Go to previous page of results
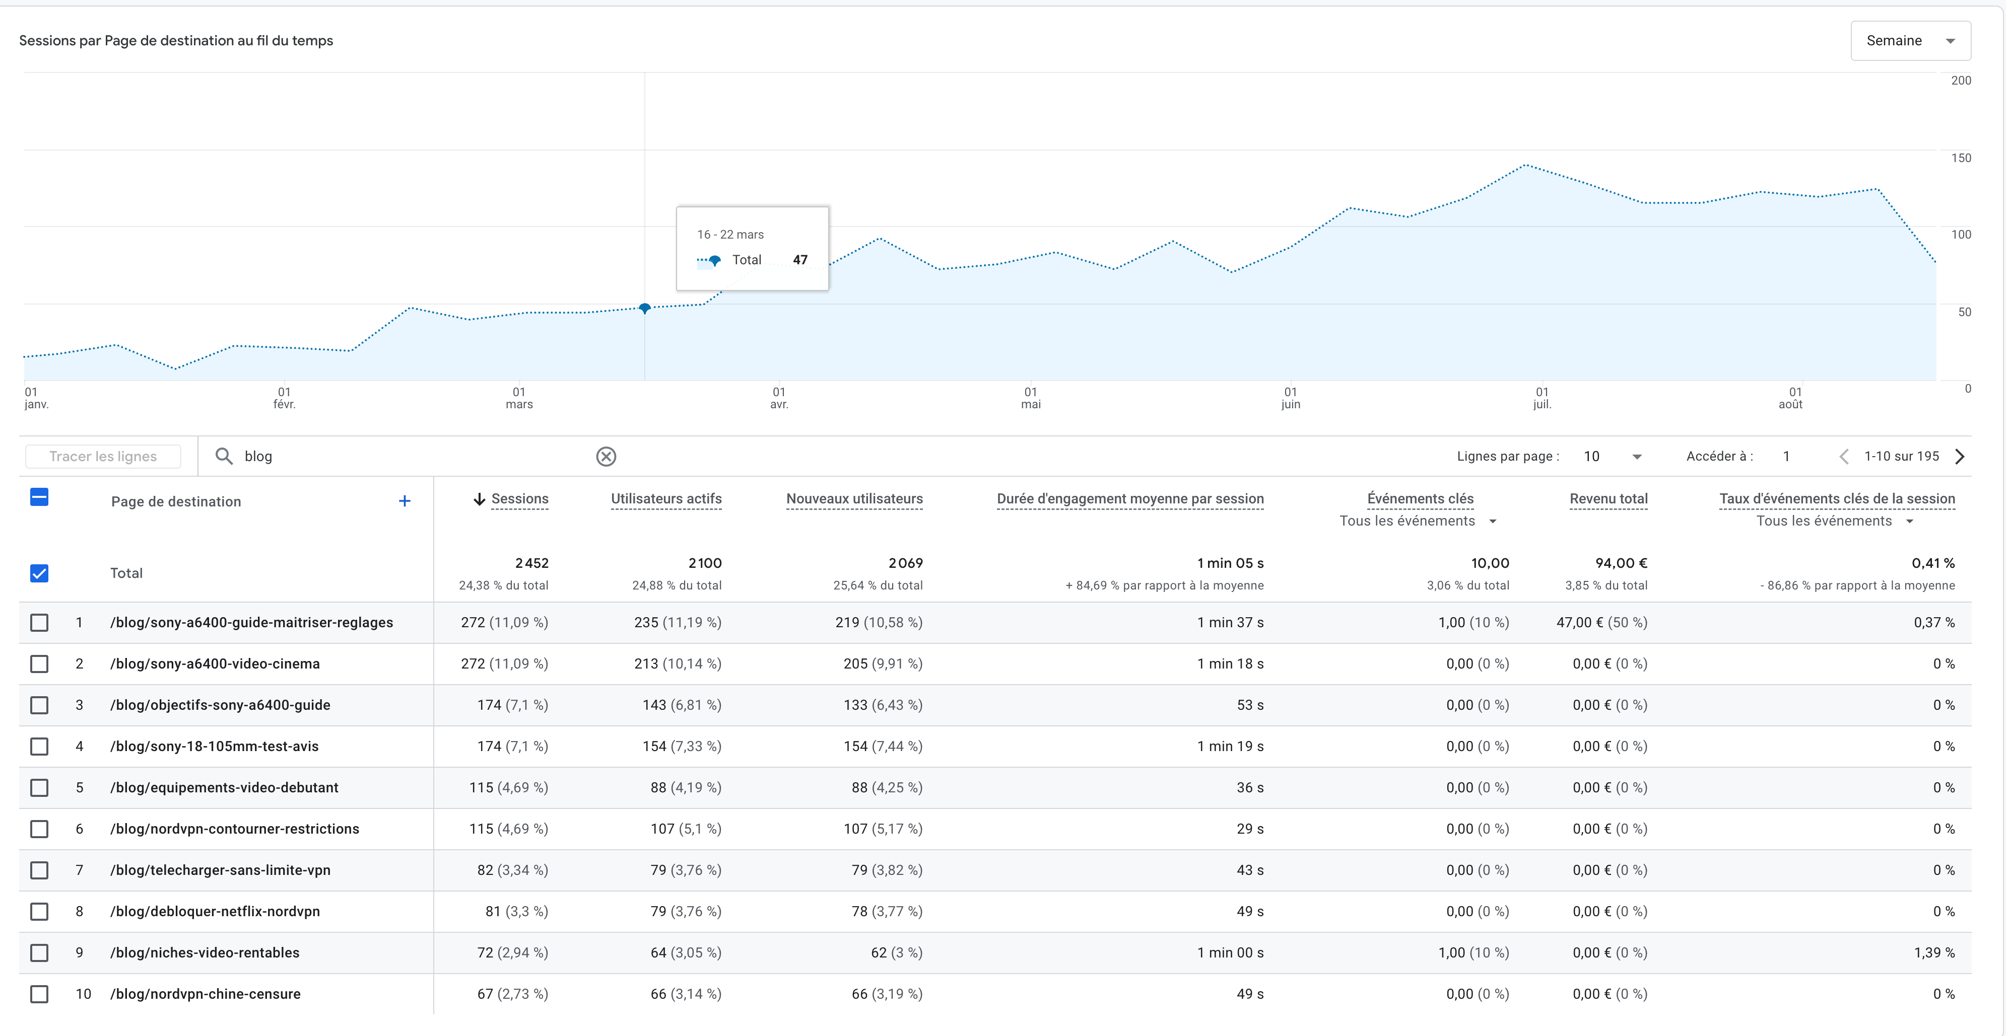2006x1036 pixels. click(x=1843, y=456)
